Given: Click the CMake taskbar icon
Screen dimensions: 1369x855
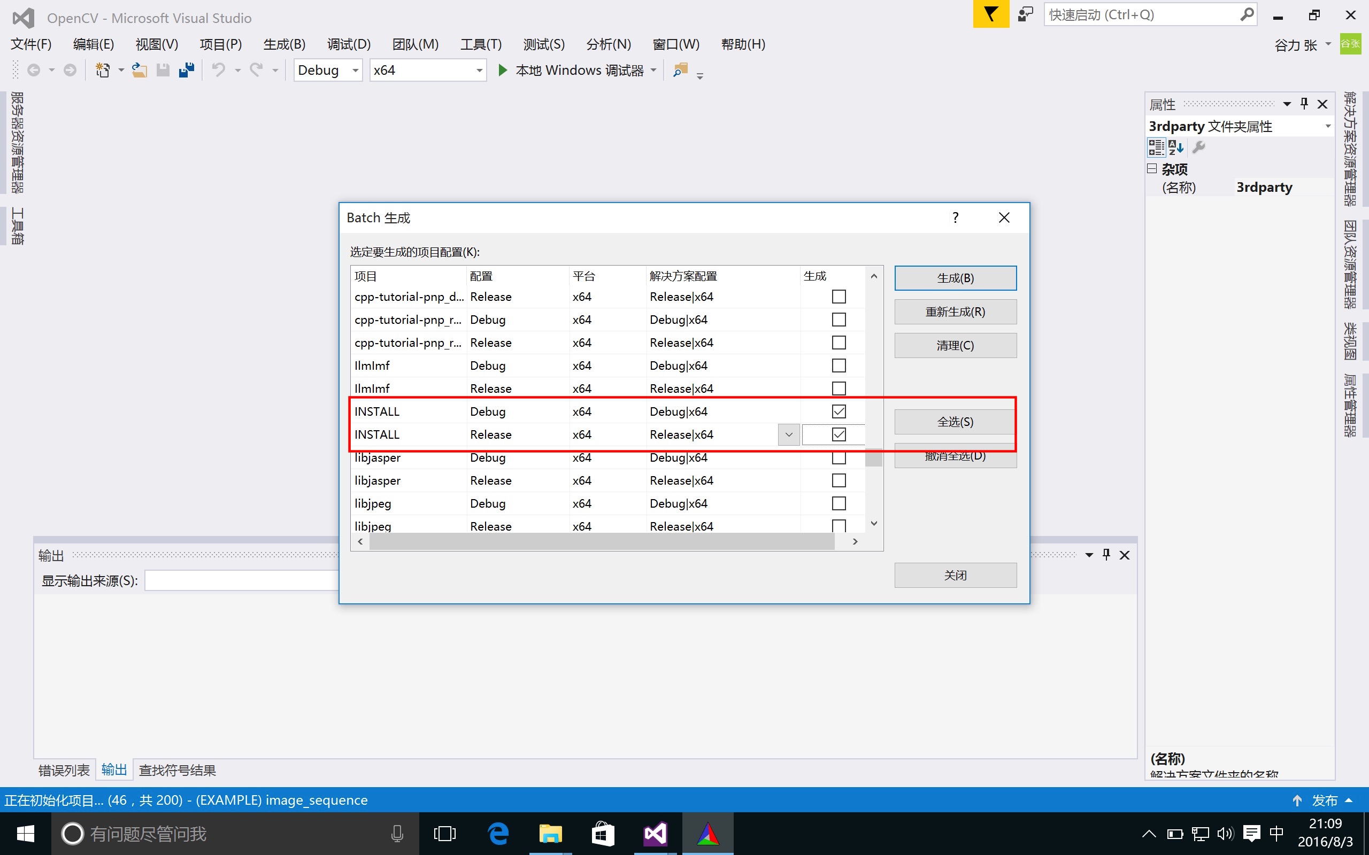Looking at the screenshot, I should (x=707, y=834).
